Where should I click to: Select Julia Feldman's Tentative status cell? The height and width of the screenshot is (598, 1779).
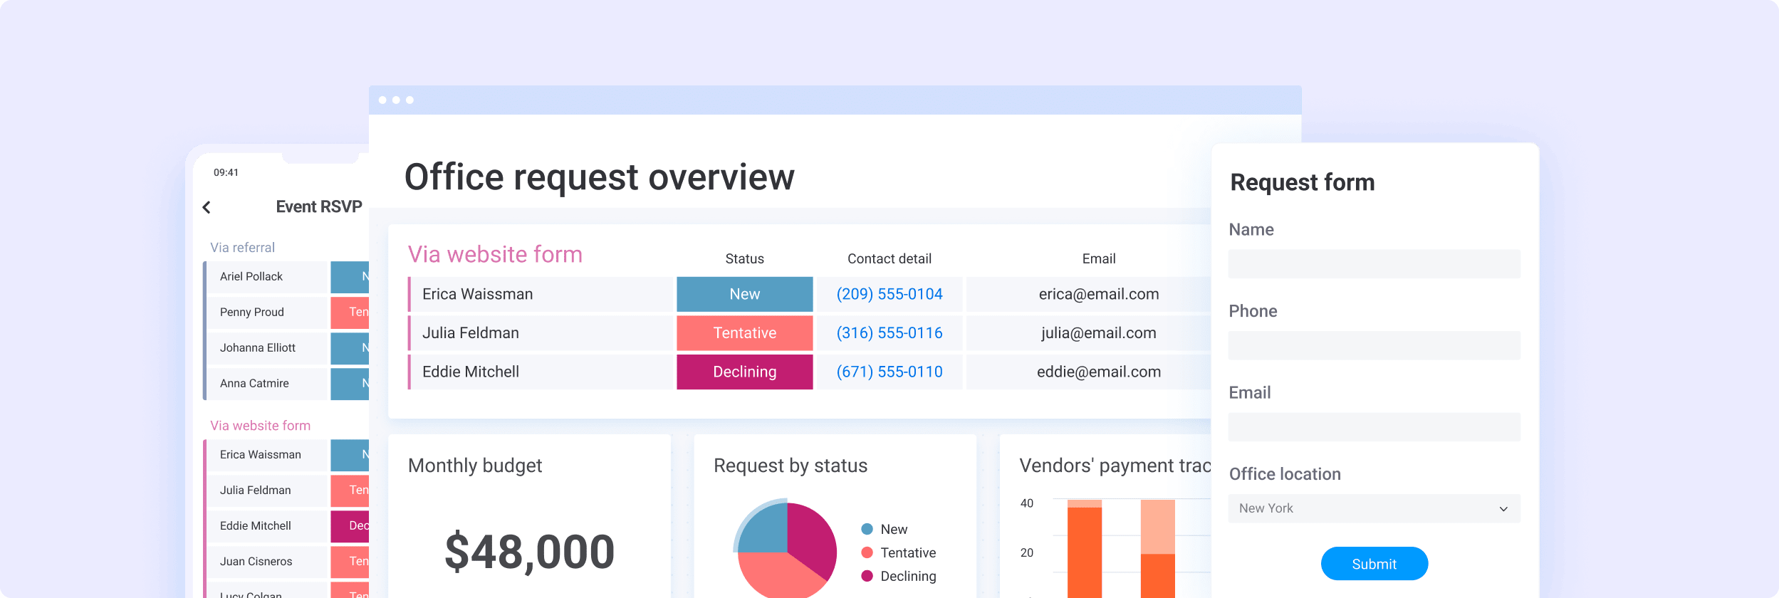tap(744, 333)
